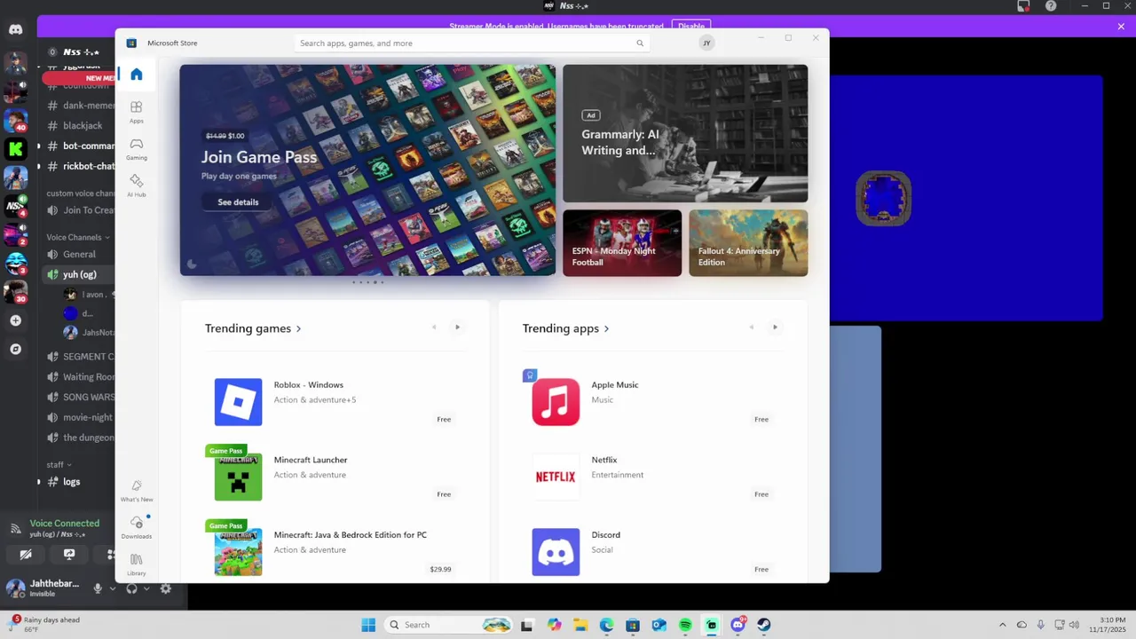Screen dimensions: 1136x639
Task: Open File Explorer from the taskbar
Action: click(580, 625)
